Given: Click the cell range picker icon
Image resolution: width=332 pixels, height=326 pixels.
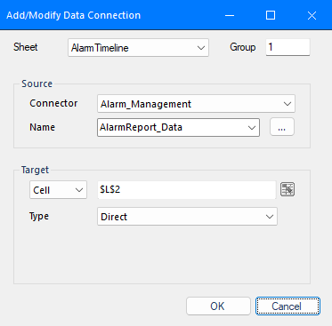Looking at the screenshot, I should [x=287, y=189].
